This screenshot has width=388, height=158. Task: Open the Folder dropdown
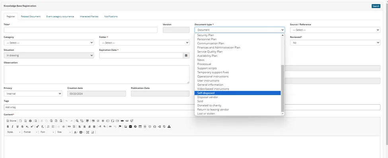pyautogui.click(x=144, y=43)
